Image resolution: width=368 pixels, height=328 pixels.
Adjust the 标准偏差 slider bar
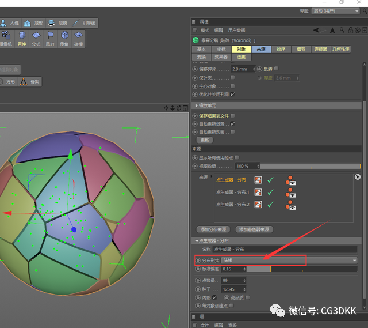pyautogui.click(x=302, y=269)
